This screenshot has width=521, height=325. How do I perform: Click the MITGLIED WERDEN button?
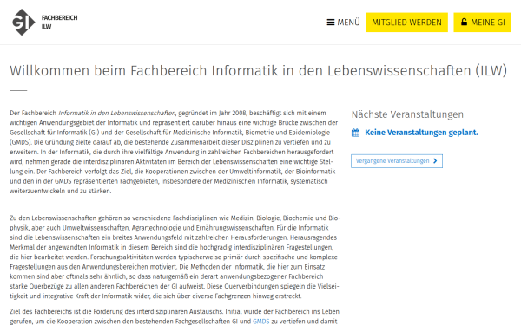(x=406, y=23)
